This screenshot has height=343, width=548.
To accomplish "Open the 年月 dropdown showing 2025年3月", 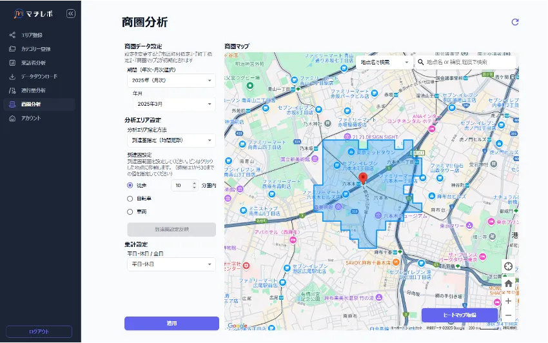I will (174, 104).
